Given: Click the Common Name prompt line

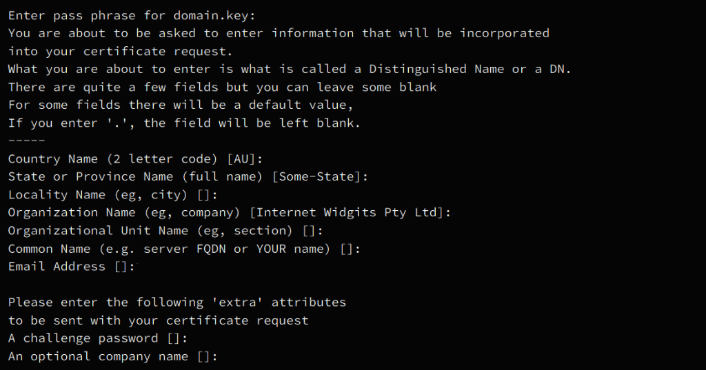Looking at the screenshot, I should pos(184,249).
